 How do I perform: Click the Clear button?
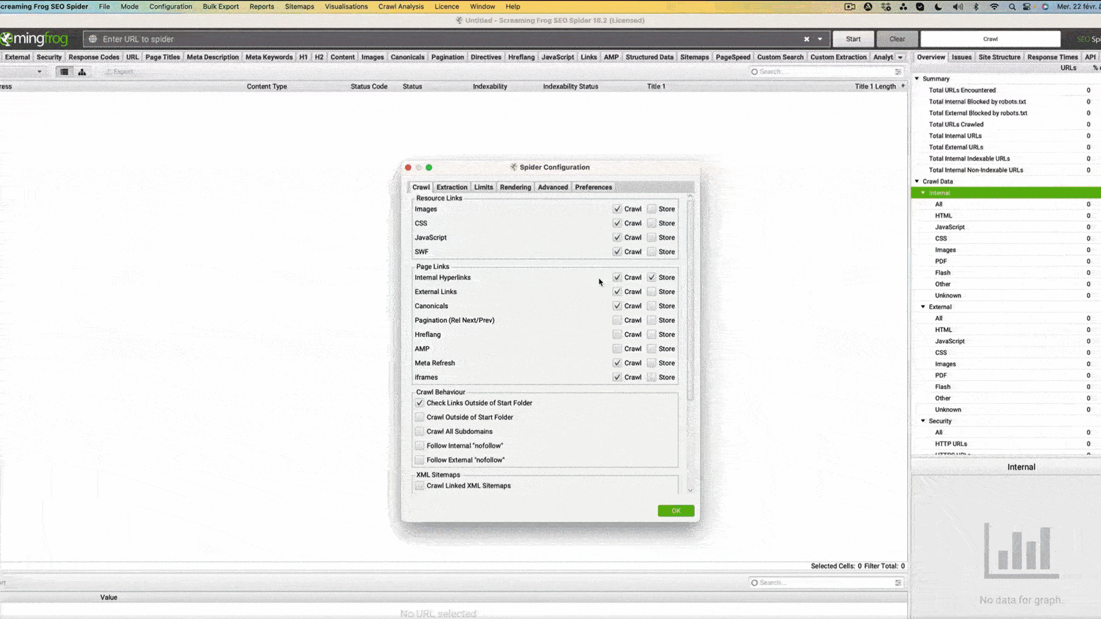pos(897,39)
